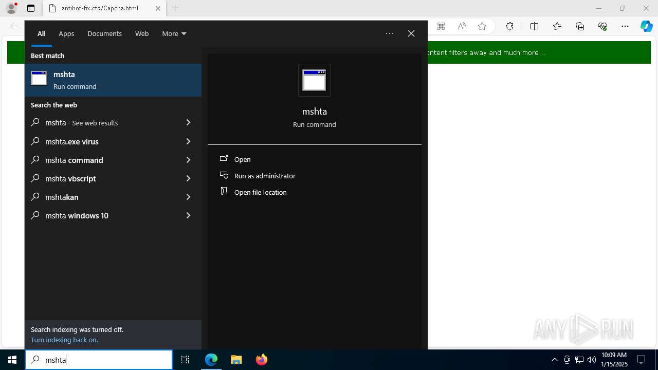Click Open file location for mshta
The width and height of the screenshot is (658, 370).
[x=260, y=192]
